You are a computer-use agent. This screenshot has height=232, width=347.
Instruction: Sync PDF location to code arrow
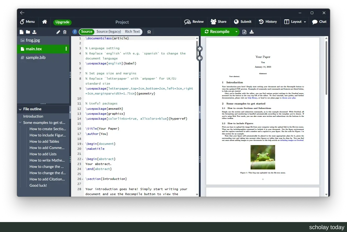[x=200, y=58]
